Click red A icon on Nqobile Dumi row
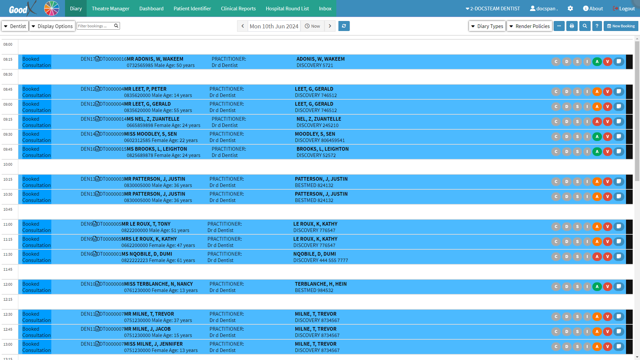Screen dimensions: 640x360 597,257
